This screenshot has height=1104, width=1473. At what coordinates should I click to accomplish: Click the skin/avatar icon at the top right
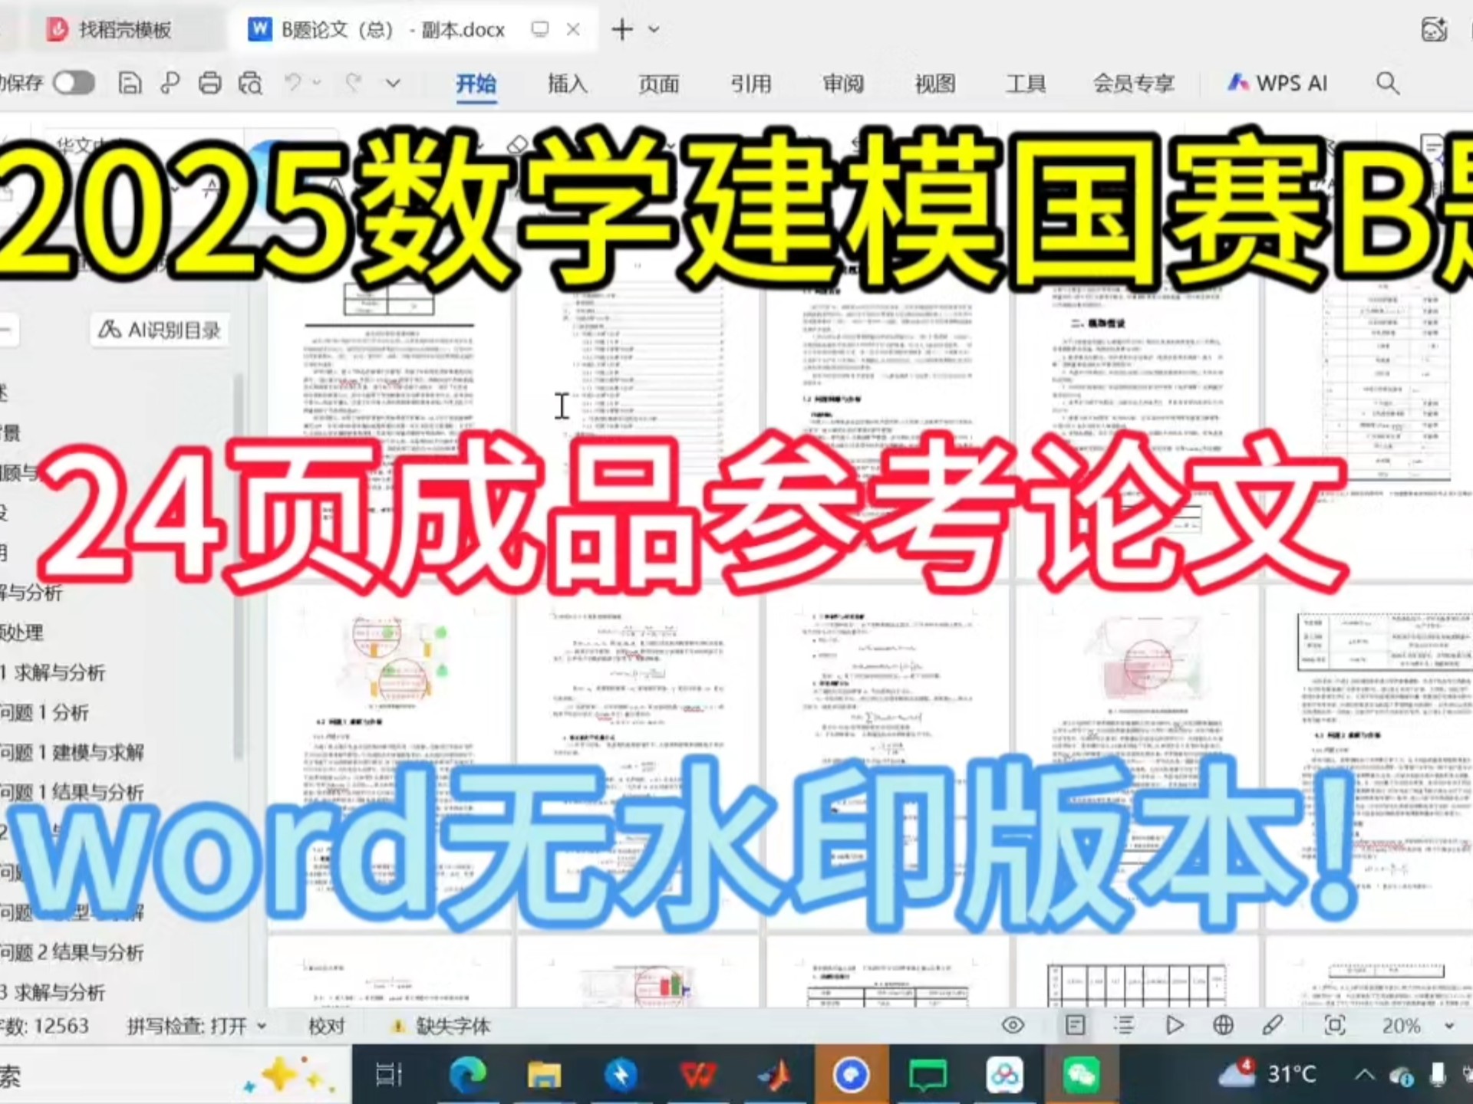[1434, 29]
